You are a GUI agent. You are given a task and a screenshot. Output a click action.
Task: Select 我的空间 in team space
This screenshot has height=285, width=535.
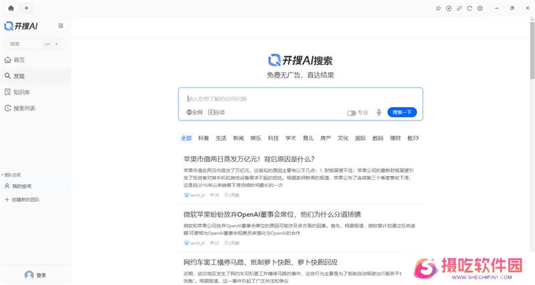pos(35,186)
